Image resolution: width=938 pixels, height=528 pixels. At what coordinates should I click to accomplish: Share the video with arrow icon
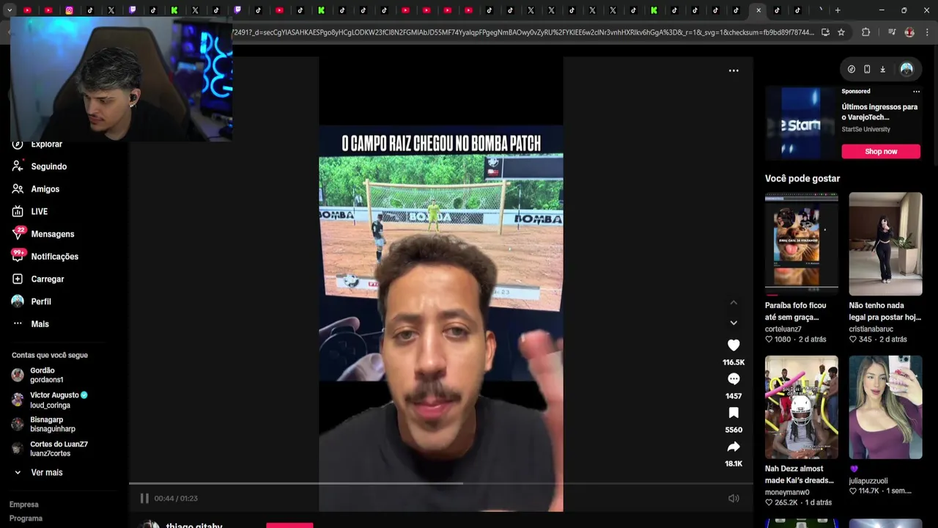click(734, 446)
